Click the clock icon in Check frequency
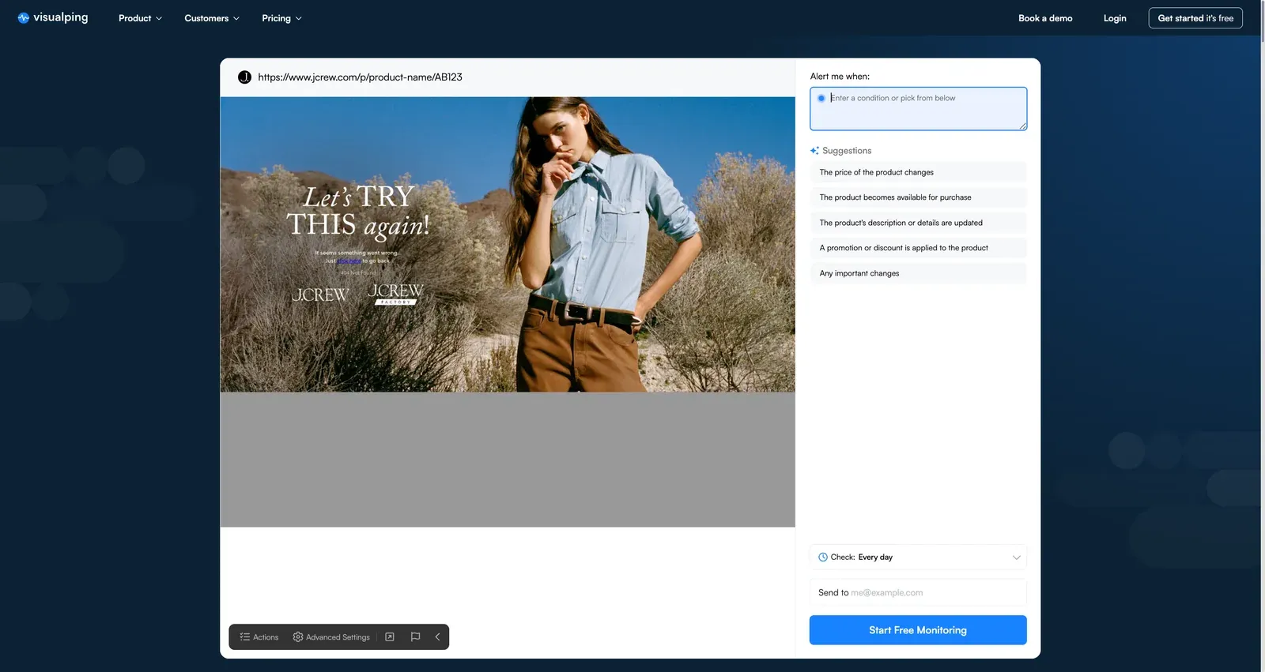This screenshot has width=1265, height=672. (x=823, y=557)
